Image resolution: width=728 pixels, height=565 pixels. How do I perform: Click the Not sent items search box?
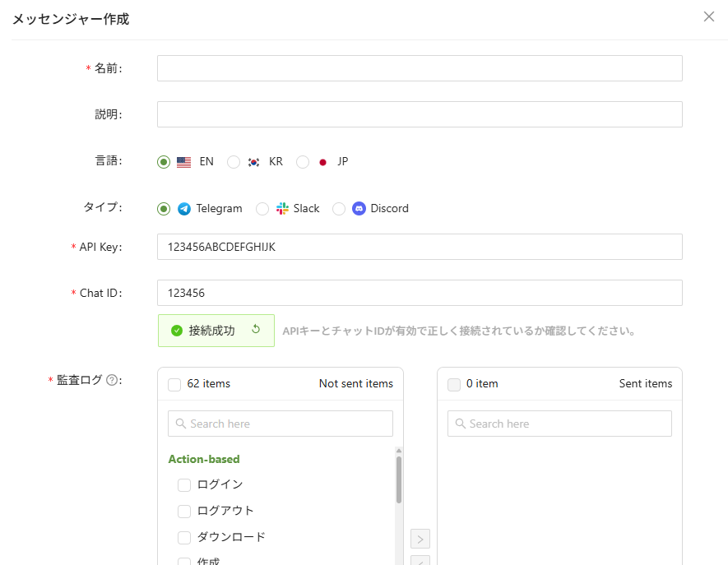click(281, 424)
